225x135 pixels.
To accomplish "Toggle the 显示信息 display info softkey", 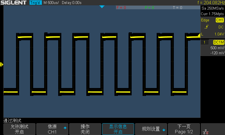I will tap(118, 129).
